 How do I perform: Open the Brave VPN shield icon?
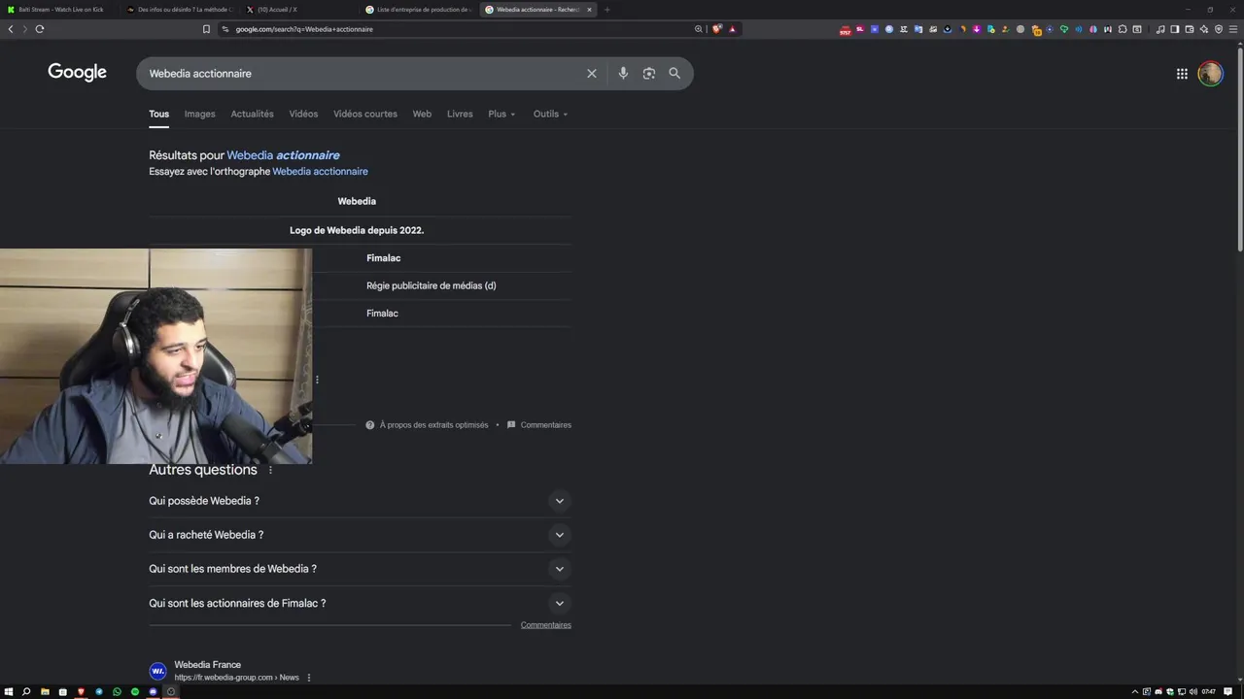1219,29
